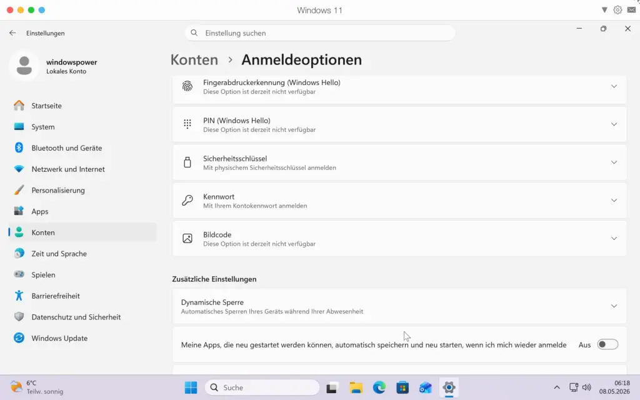Click the Apps icon in sidebar
This screenshot has height=400, width=640.
coord(19,211)
